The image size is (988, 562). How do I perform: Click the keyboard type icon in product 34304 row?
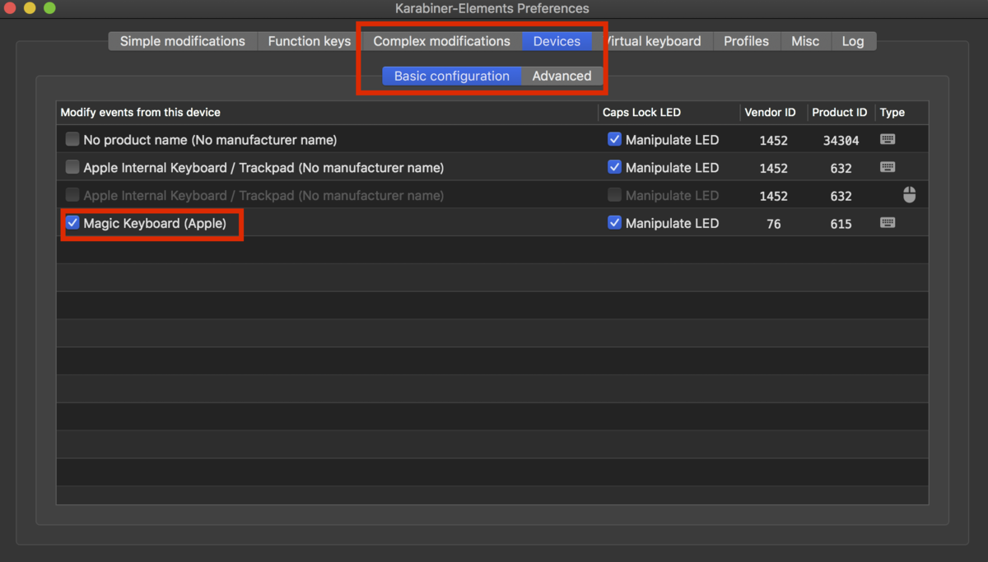click(888, 139)
